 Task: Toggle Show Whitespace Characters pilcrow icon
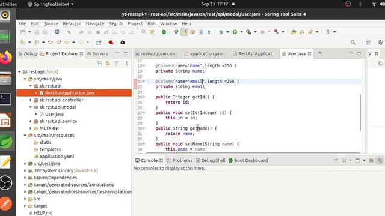coord(209,32)
